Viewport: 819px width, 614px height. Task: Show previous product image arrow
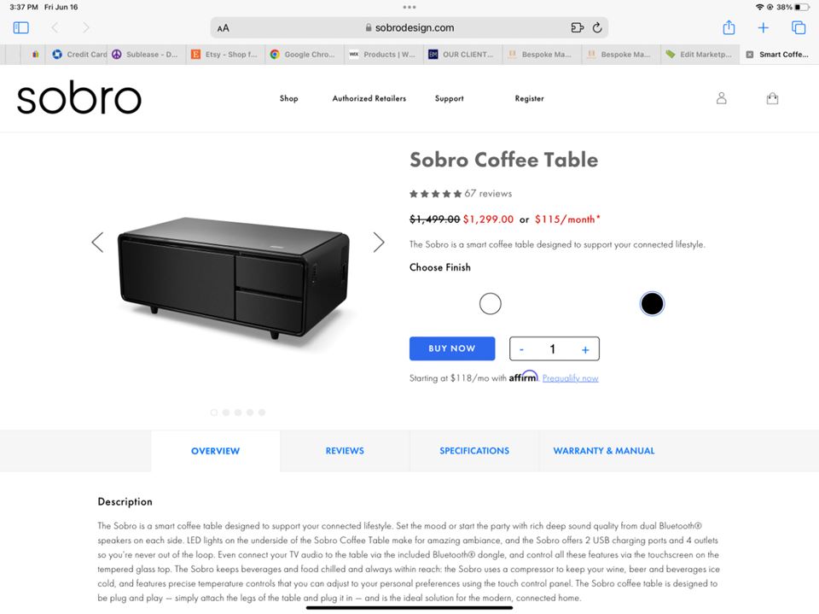point(97,243)
